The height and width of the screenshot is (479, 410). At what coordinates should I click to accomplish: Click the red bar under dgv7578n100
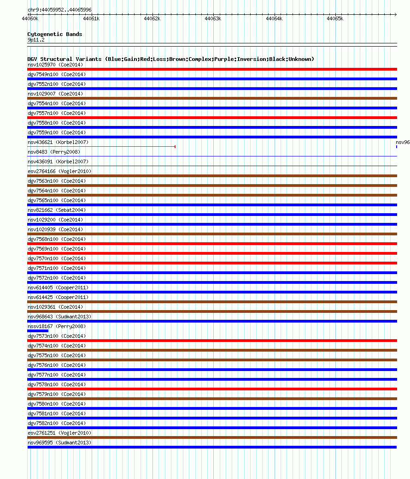(212, 389)
